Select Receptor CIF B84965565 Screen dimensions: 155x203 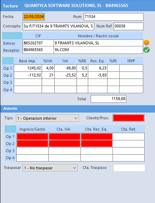coord(38,50)
